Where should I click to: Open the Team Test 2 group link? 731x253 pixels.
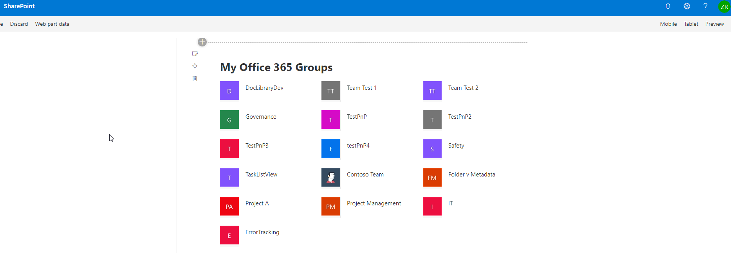(463, 88)
